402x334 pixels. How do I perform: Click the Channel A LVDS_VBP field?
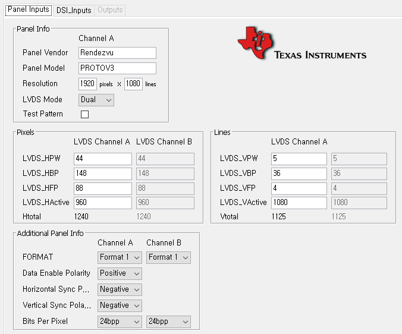[299, 174]
